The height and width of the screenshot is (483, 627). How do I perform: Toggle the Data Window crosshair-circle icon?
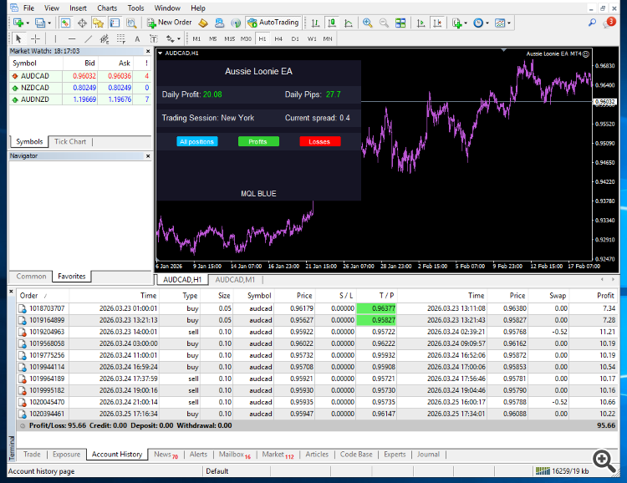click(x=82, y=23)
